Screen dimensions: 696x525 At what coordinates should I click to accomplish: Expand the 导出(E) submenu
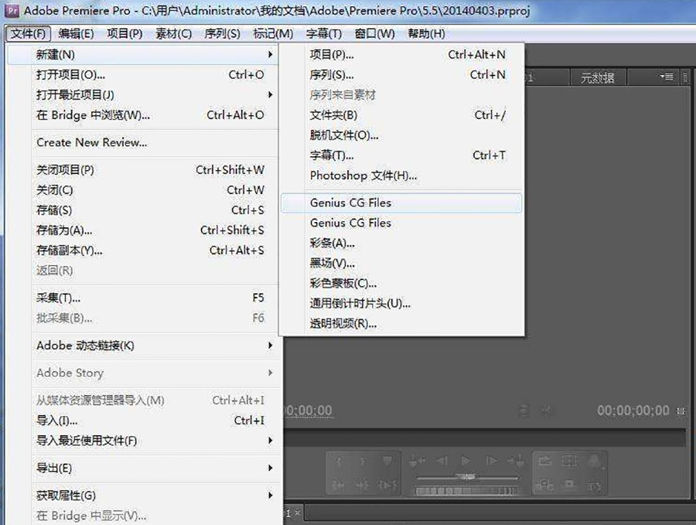point(143,469)
